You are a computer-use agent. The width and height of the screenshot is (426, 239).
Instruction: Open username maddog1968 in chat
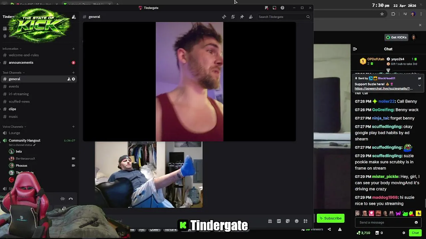click(385, 198)
